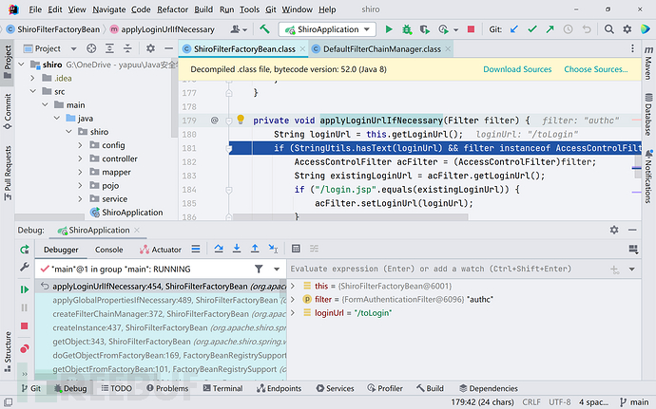Image resolution: width=656 pixels, height=409 pixels.
Task: Open debug settings wrench icon
Action: click(25, 267)
